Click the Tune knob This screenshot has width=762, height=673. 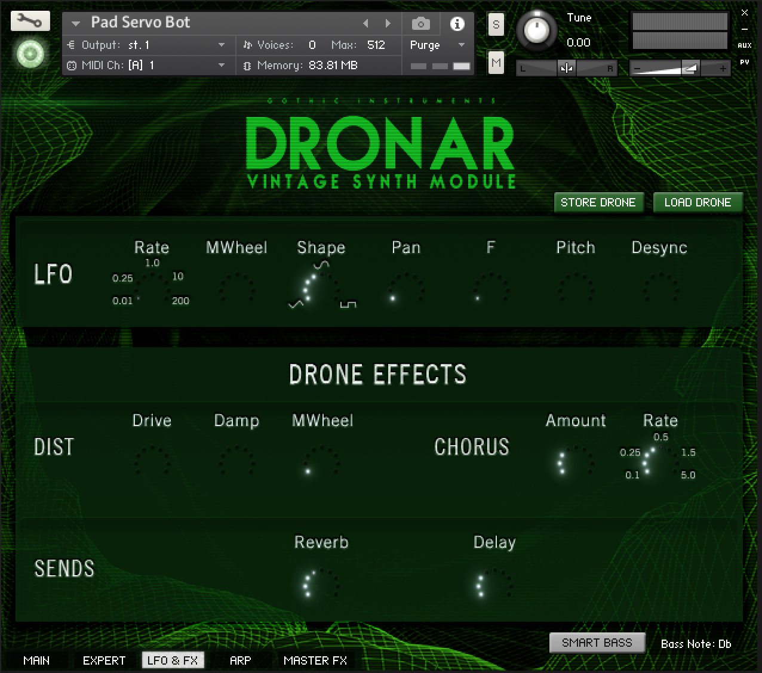[536, 30]
